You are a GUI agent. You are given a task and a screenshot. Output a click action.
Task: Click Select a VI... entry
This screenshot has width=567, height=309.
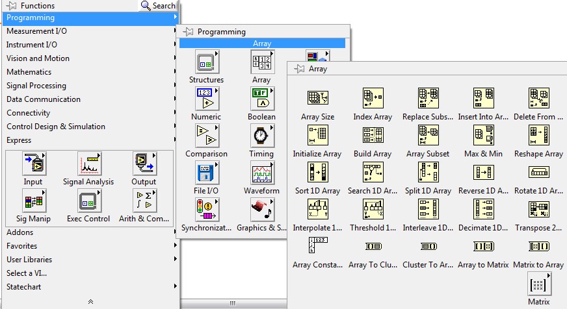pyautogui.click(x=90, y=273)
